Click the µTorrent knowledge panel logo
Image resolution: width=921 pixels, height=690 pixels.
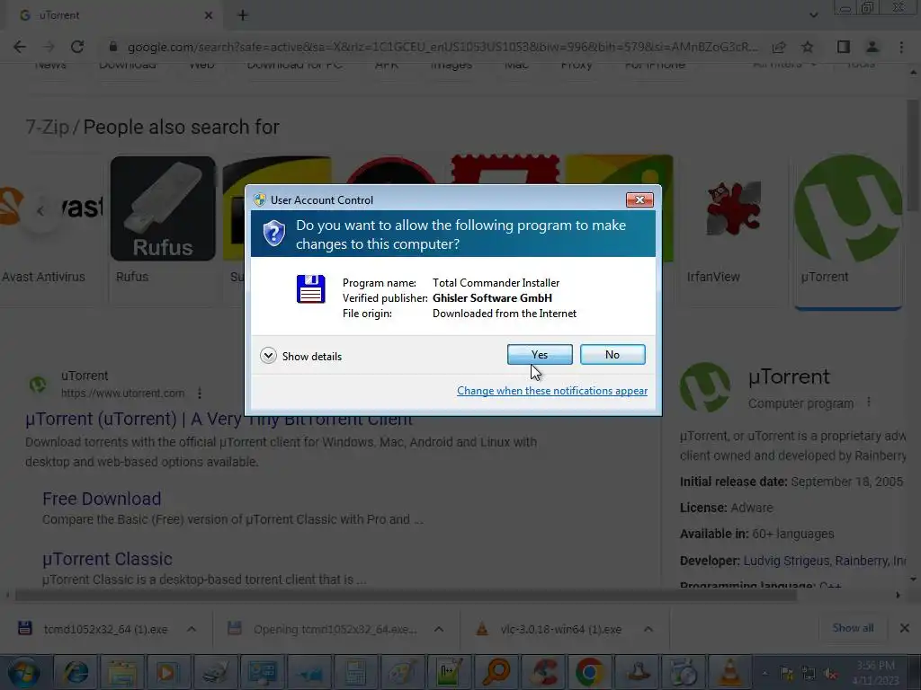coord(705,387)
